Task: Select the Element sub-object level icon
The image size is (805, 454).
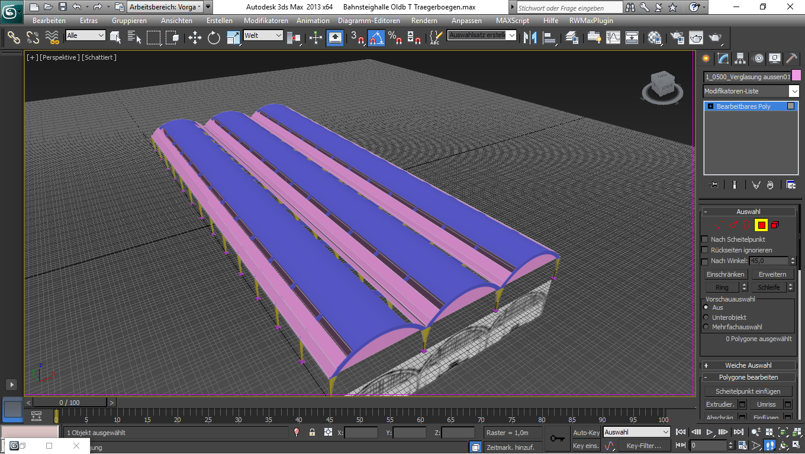Action: pyautogui.click(x=775, y=225)
